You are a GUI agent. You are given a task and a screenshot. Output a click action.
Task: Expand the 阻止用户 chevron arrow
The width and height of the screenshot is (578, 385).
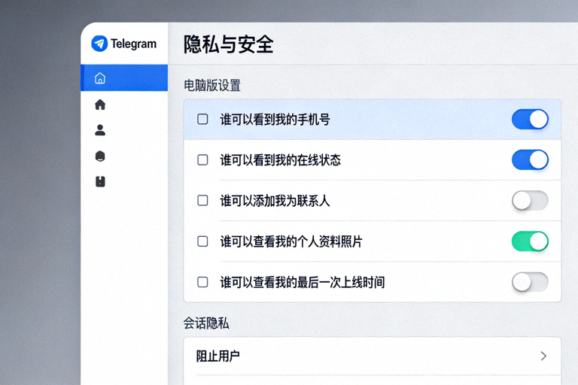543,356
